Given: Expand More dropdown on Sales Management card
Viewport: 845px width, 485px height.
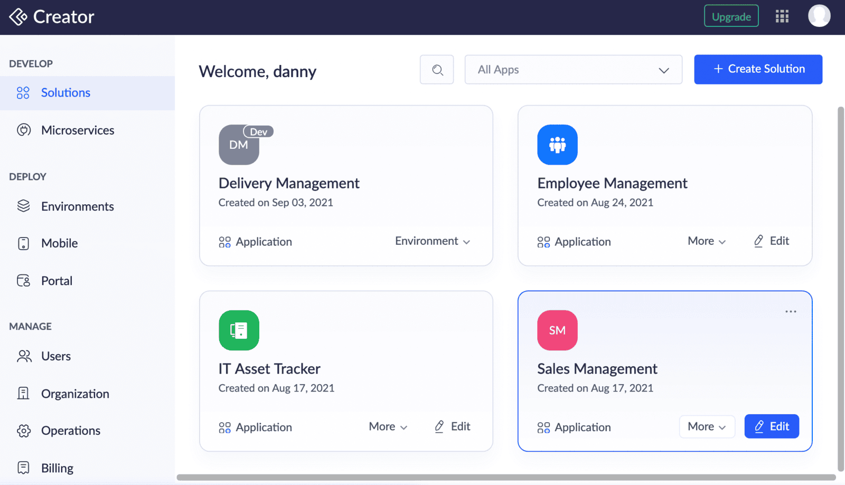Looking at the screenshot, I should point(707,426).
